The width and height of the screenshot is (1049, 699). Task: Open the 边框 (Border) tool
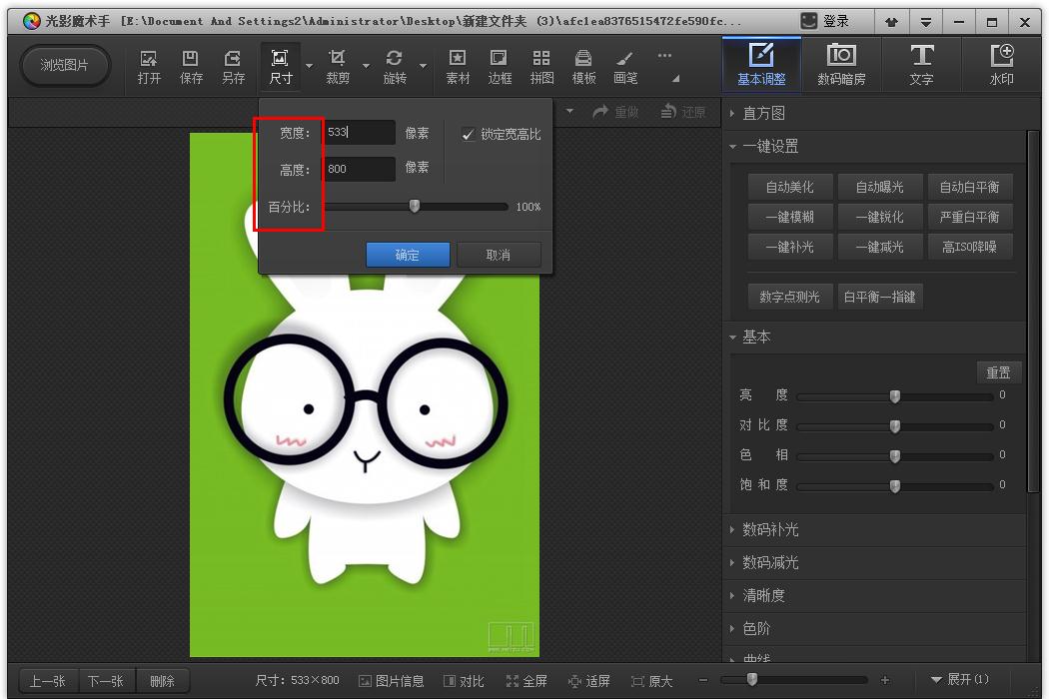coord(500,66)
